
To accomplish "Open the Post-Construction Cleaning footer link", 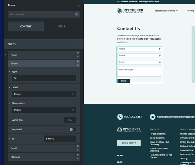I will [x=159, y=149].
